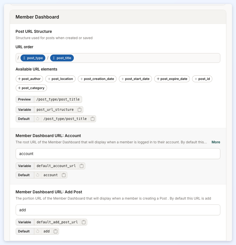
Task: Select the post_title chip in URL order
Action: coord(62,58)
